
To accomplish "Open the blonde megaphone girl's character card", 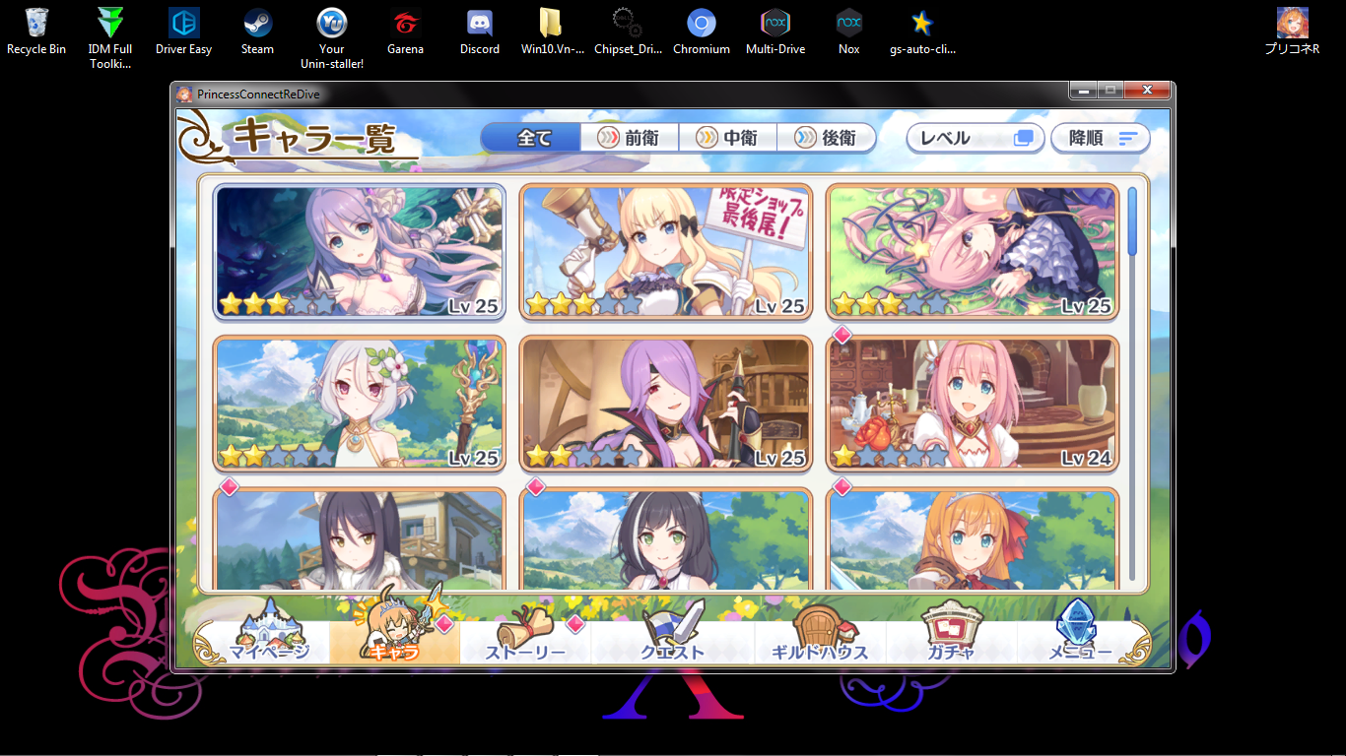I will pos(666,252).
